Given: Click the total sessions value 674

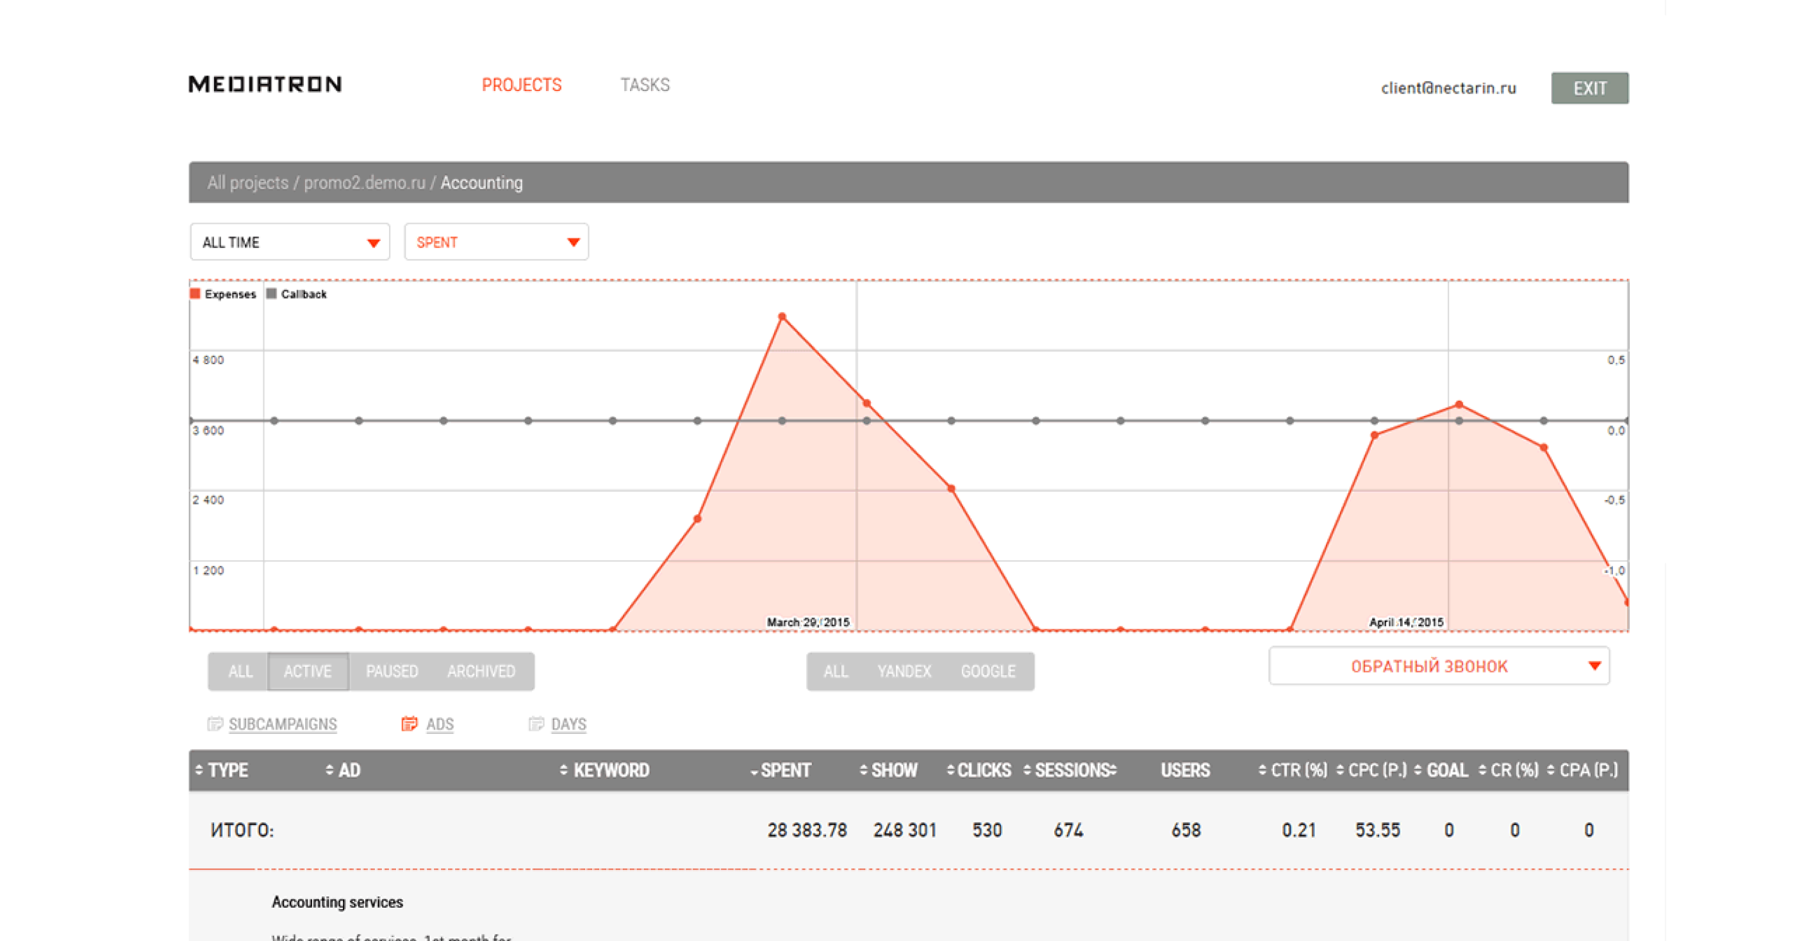Looking at the screenshot, I should tap(1068, 831).
